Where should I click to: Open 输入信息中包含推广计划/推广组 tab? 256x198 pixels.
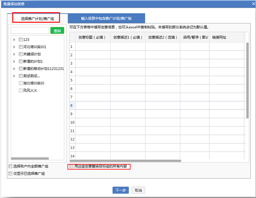[106, 18]
